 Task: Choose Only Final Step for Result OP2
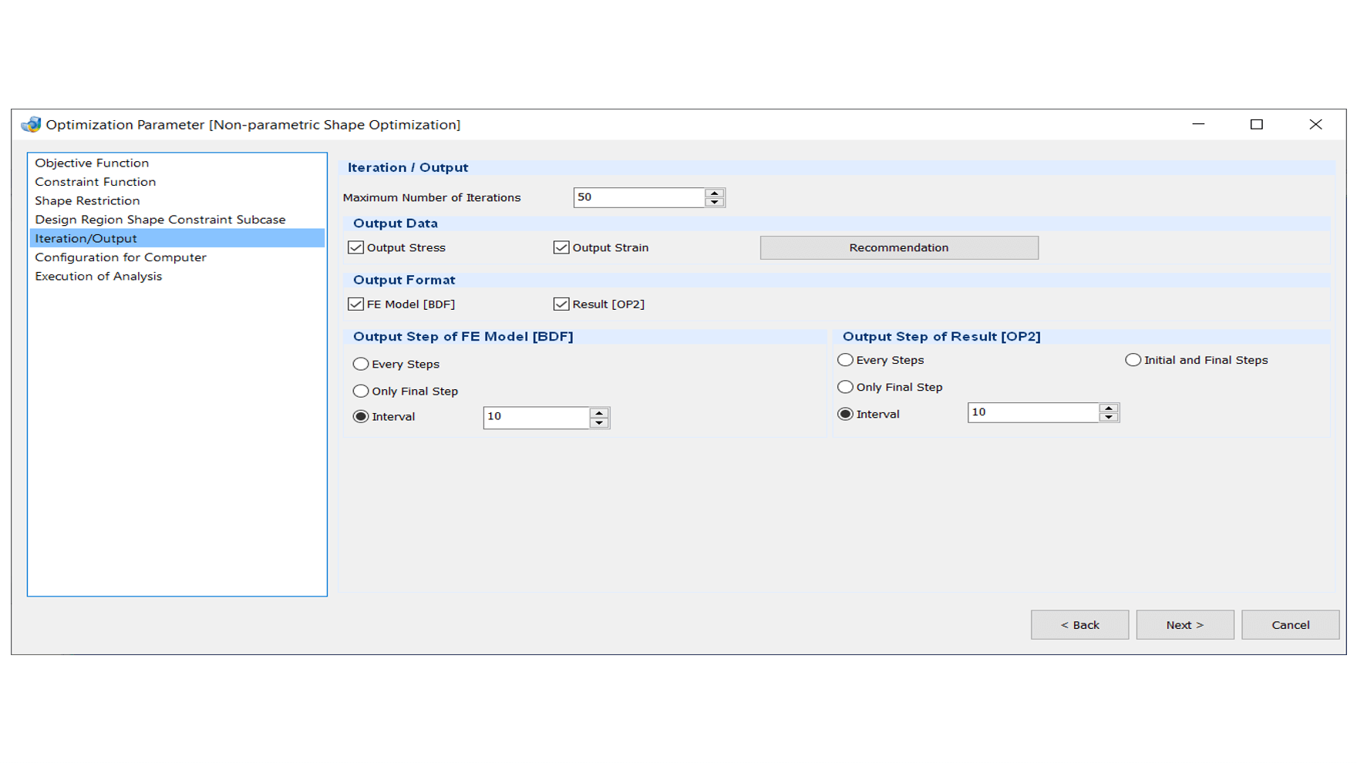846,387
